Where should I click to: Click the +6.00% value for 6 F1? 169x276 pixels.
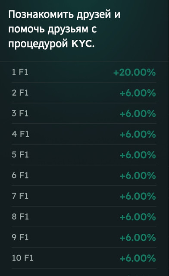(138, 176)
